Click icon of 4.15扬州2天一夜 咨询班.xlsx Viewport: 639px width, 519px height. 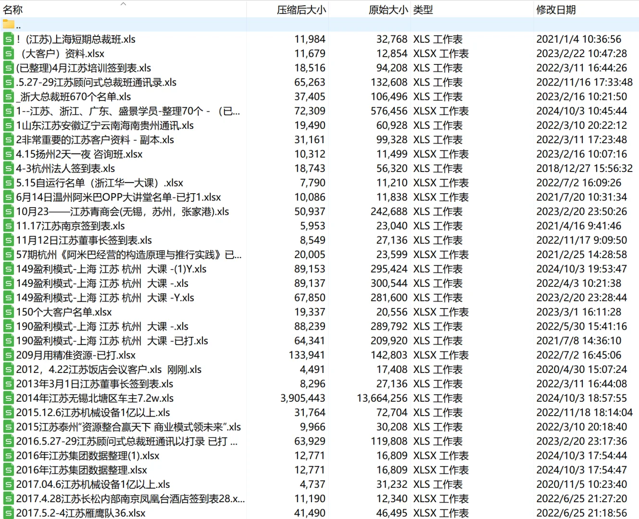(x=9, y=154)
